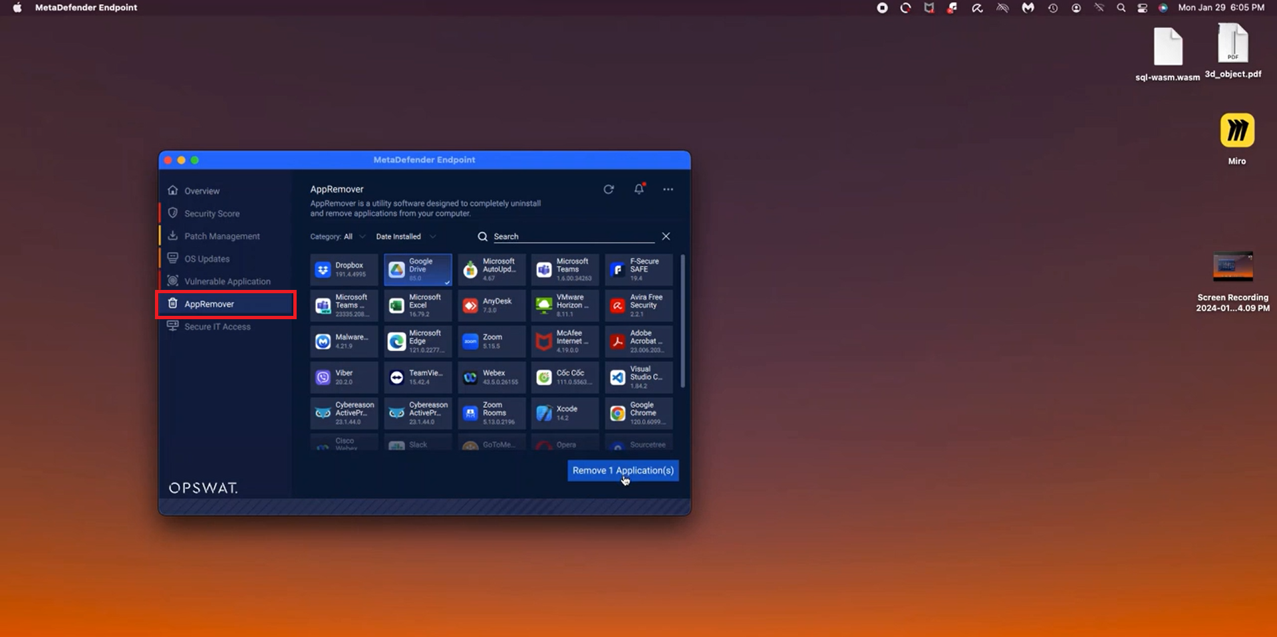Viewport: 1277px width, 637px height.
Task: Select the F-Secure SAFE card
Action: (639, 269)
